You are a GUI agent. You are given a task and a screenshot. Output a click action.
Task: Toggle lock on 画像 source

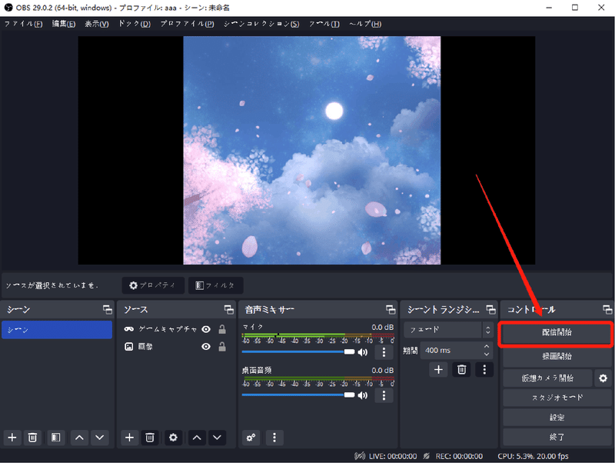tap(222, 346)
